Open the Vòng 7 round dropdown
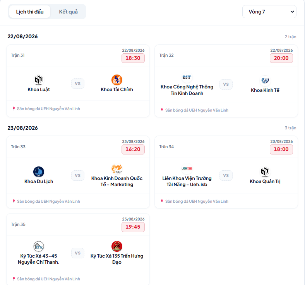Viewport: 305px width, 285px height. coord(269,12)
